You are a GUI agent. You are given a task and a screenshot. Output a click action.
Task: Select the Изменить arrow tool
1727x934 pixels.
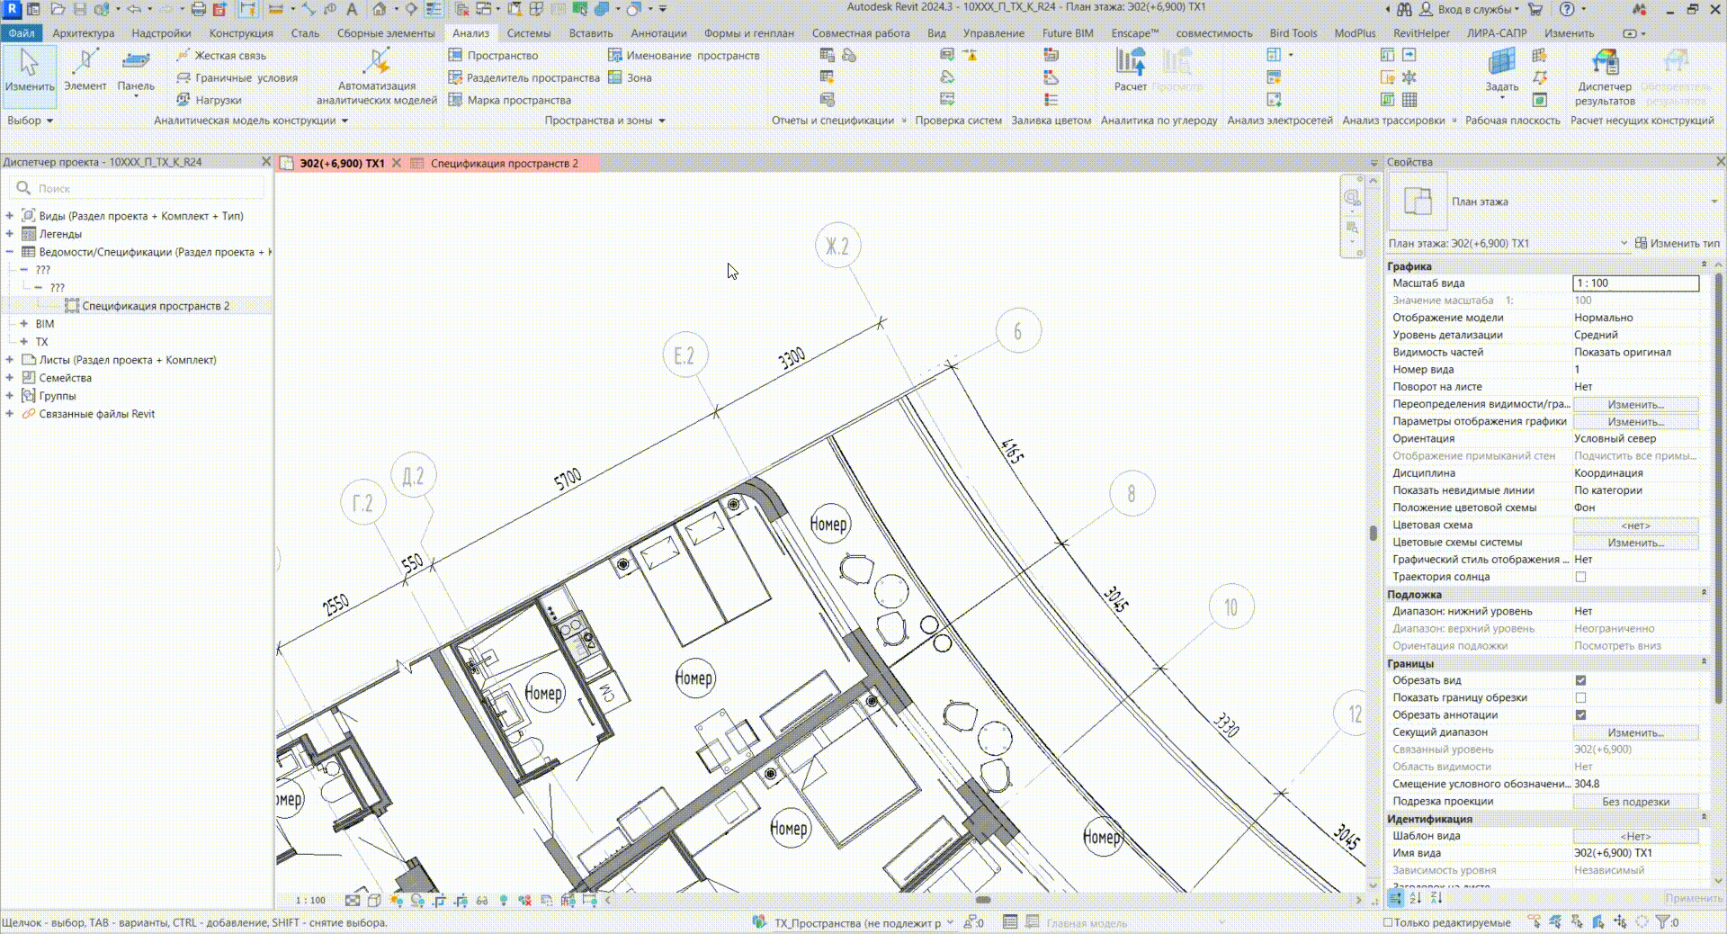click(30, 70)
